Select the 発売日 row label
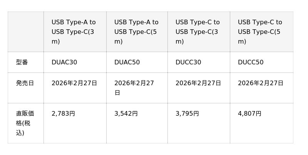Viewport: 308px width, 155px height. 25,83
